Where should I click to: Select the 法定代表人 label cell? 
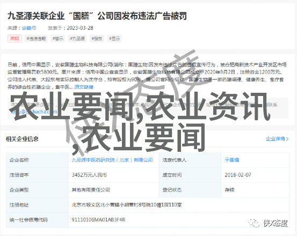[190, 160]
